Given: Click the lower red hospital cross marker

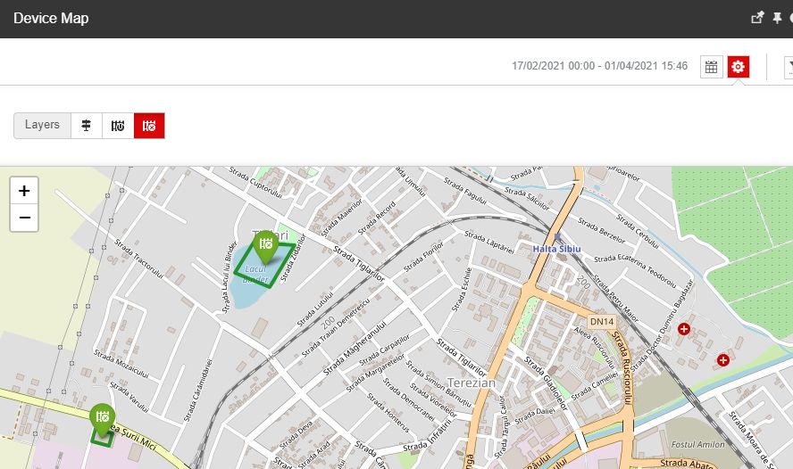Looking at the screenshot, I should coord(722,360).
